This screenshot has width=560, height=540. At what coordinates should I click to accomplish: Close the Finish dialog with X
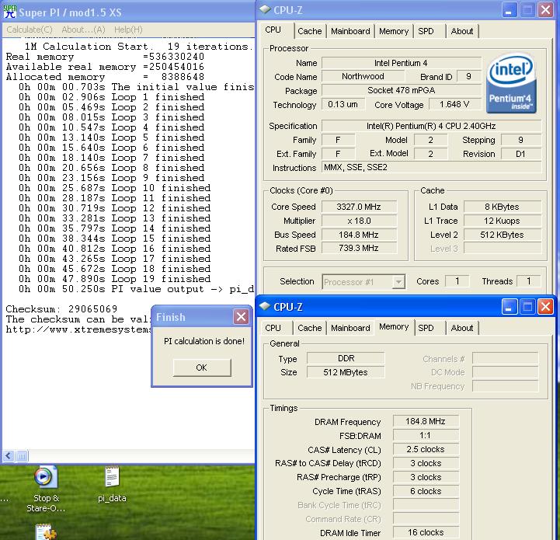[x=241, y=317]
